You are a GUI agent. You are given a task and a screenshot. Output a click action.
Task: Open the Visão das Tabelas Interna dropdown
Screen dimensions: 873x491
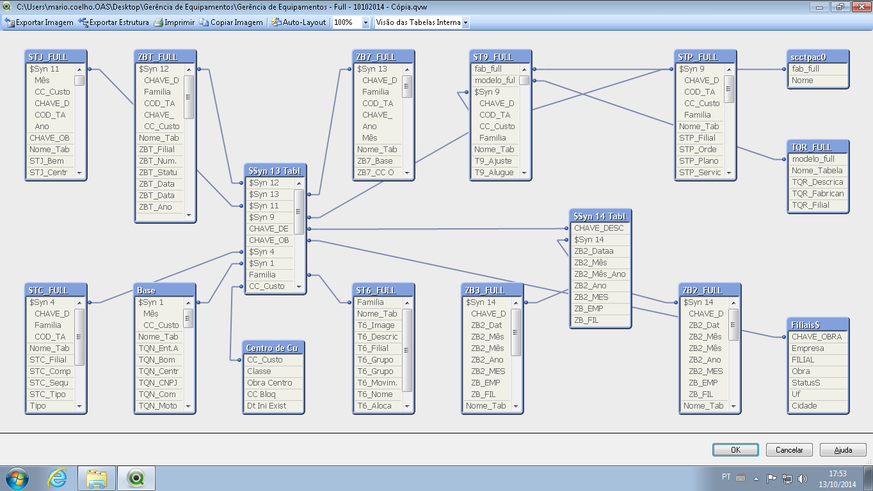coord(465,22)
